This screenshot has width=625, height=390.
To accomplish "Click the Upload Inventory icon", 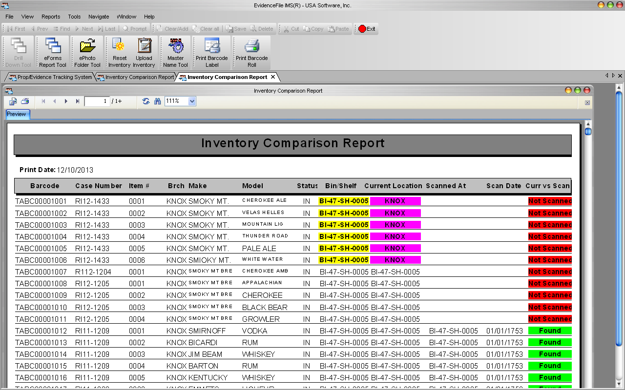I will [144, 52].
